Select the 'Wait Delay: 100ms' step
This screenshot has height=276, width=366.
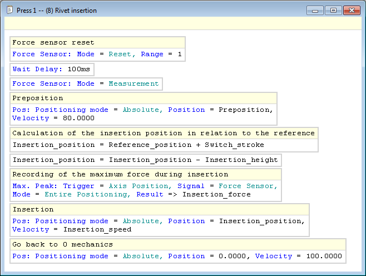click(52, 70)
